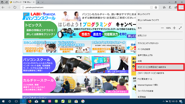
Task: Click the web notes pen icon
Action: [170, 7]
